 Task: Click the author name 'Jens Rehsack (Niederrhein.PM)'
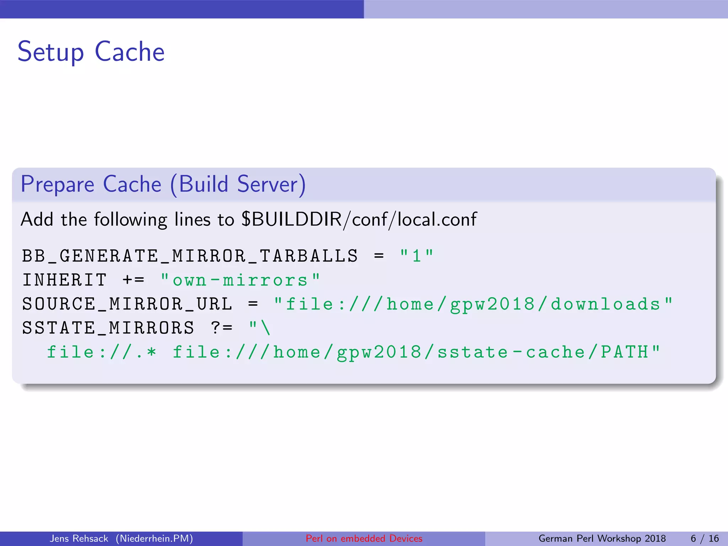[x=121, y=539]
